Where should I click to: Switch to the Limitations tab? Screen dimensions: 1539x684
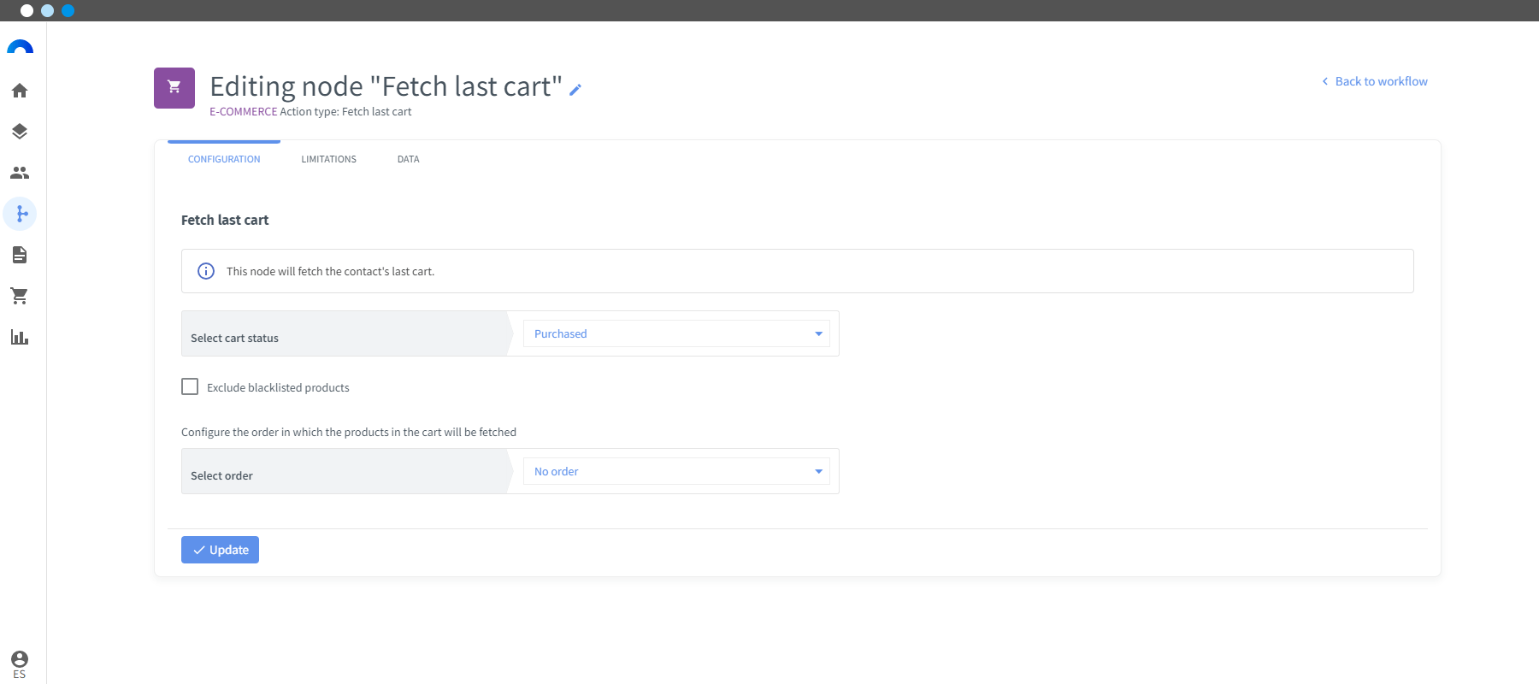pos(329,159)
